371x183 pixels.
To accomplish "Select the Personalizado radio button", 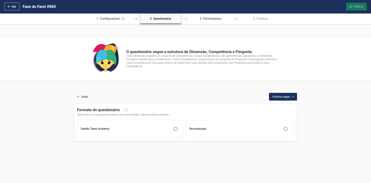I will [285, 129].
